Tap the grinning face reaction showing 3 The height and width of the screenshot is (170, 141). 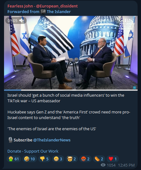click(58, 159)
